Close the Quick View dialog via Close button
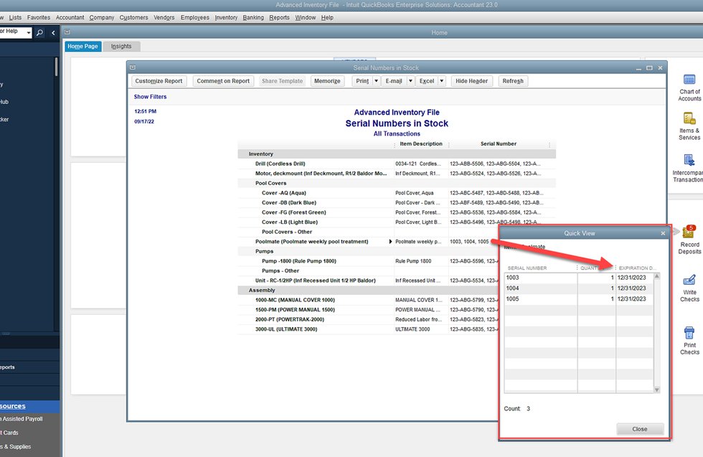Image resolution: width=703 pixels, height=457 pixels. point(639,429)
